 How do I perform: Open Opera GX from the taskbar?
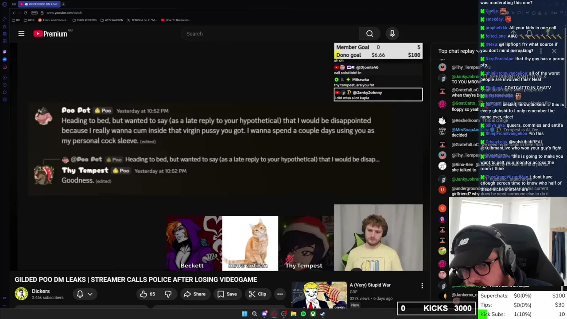[274, 314]
